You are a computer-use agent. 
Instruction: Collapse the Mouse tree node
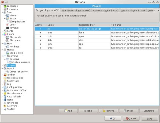pyautogui.click(x=2, y=50)
